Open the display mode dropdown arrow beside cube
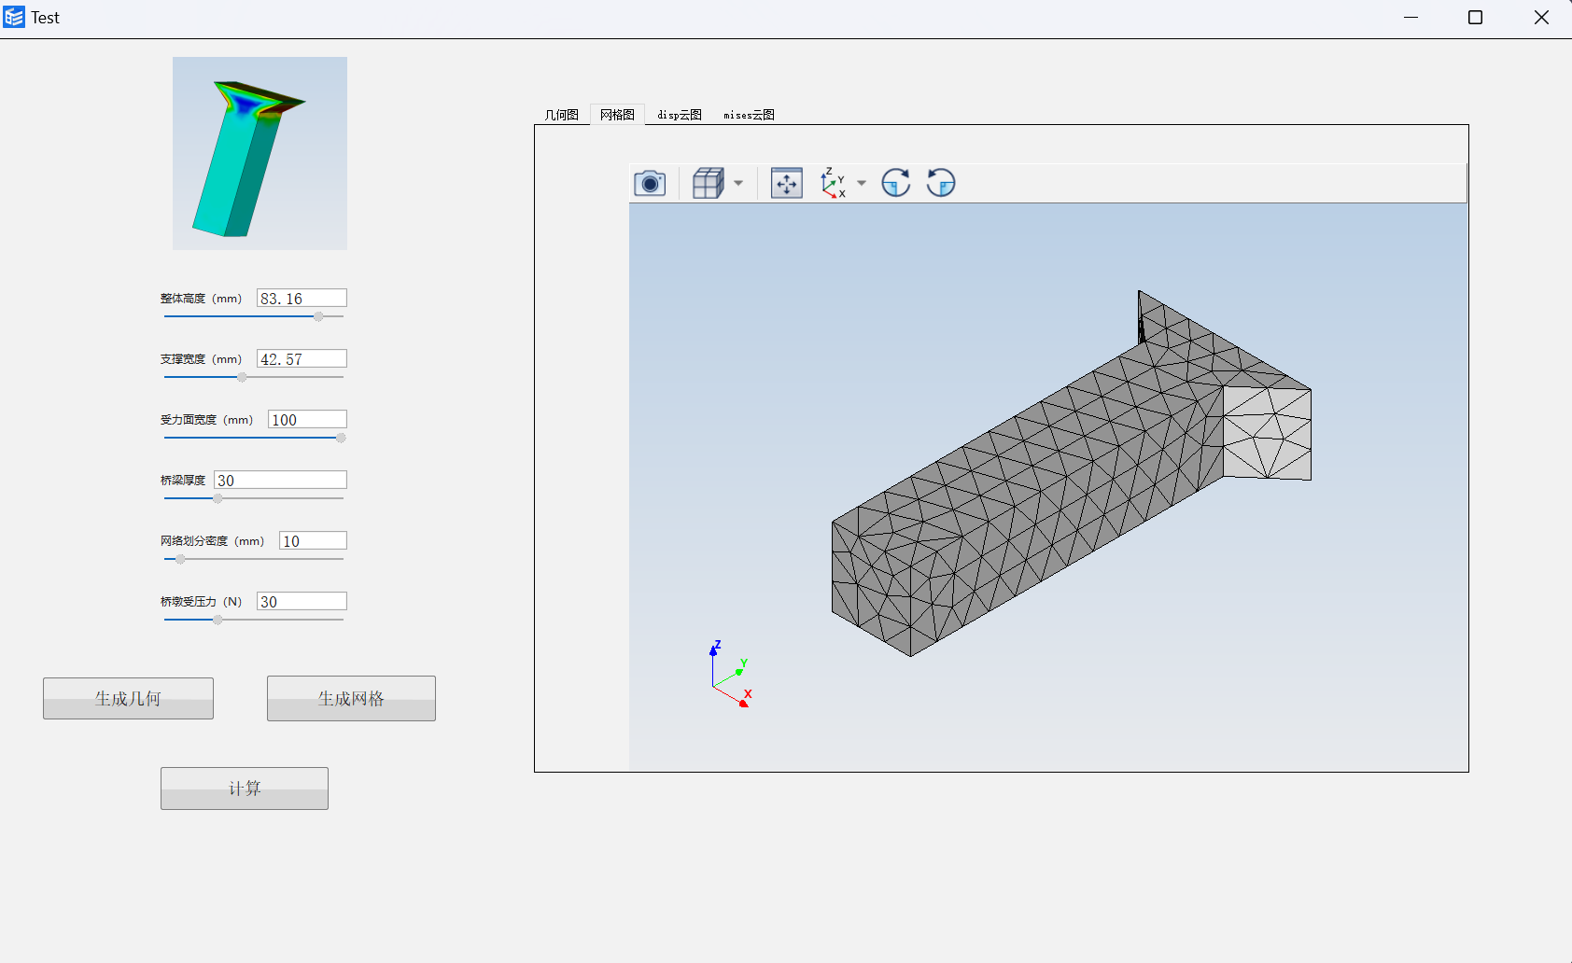The width and height of the screenshot is (1572, 963). pyautogui.click(x=738, y=183)
